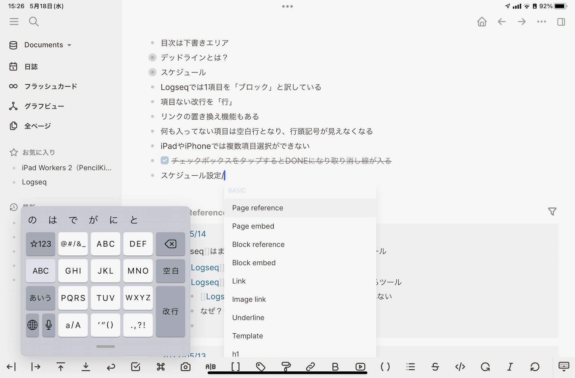The image size is (575, 378).
Task: Tap the checkbox toolbar button
Action: tap(136, 367)
